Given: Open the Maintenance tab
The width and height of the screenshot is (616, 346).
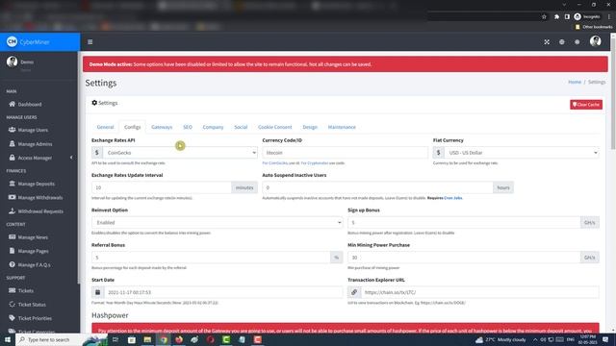Looking at the screenshot, I should (342, 127).
